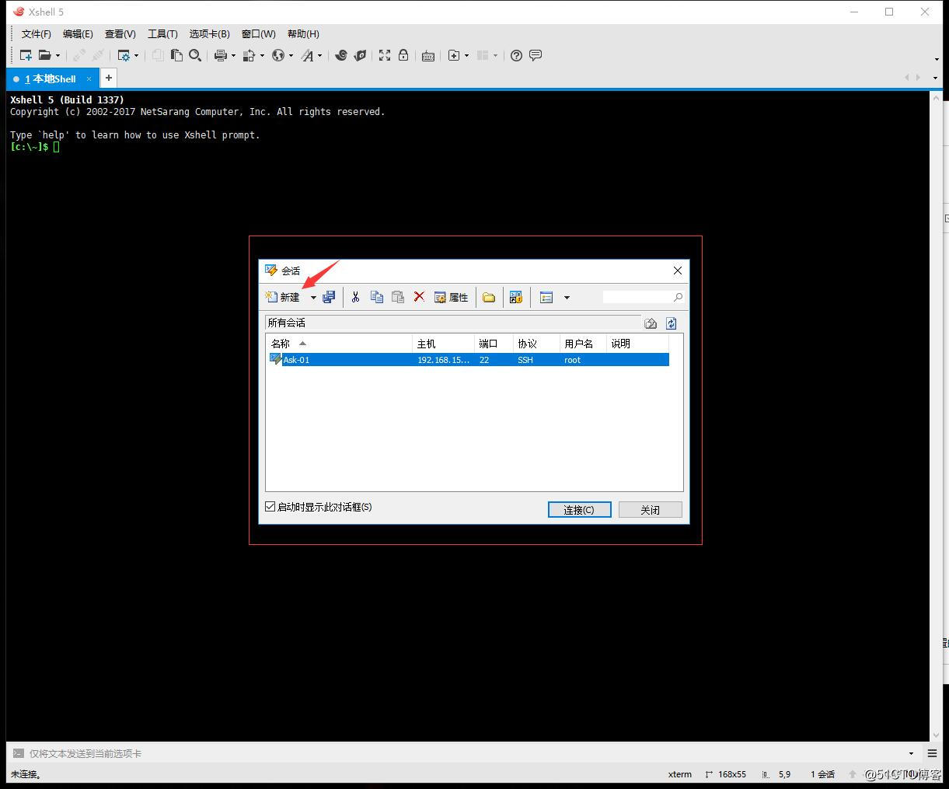Click the 协议 column header

point(536,344)
